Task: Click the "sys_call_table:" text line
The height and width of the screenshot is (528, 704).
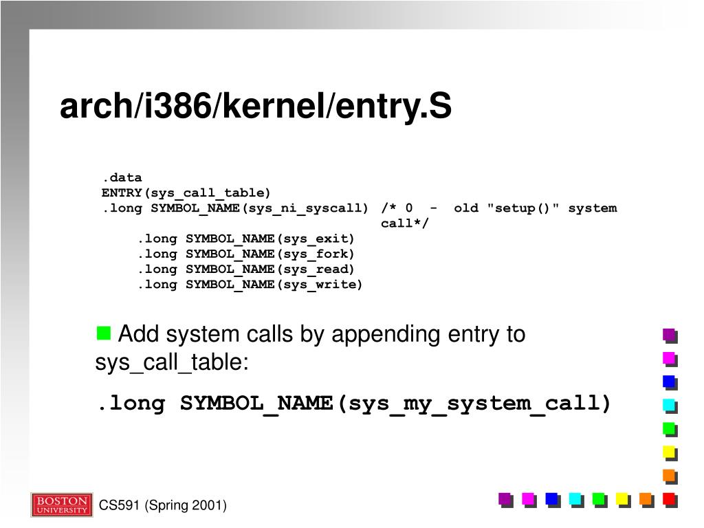Action: pyautogui.click(x=172, y=362)
